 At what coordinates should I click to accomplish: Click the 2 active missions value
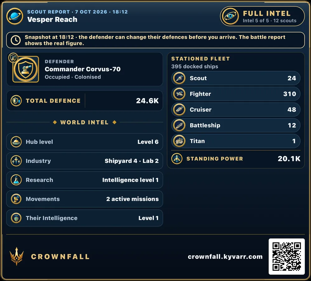(132, 199)
